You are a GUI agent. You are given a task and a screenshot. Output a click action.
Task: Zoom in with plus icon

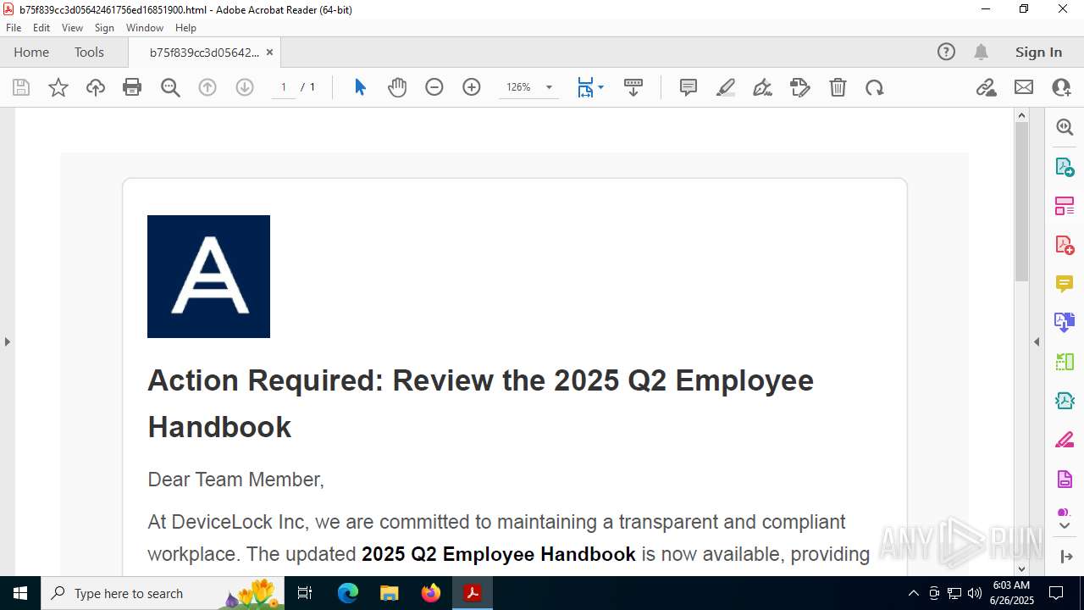[x=472, y=87]
